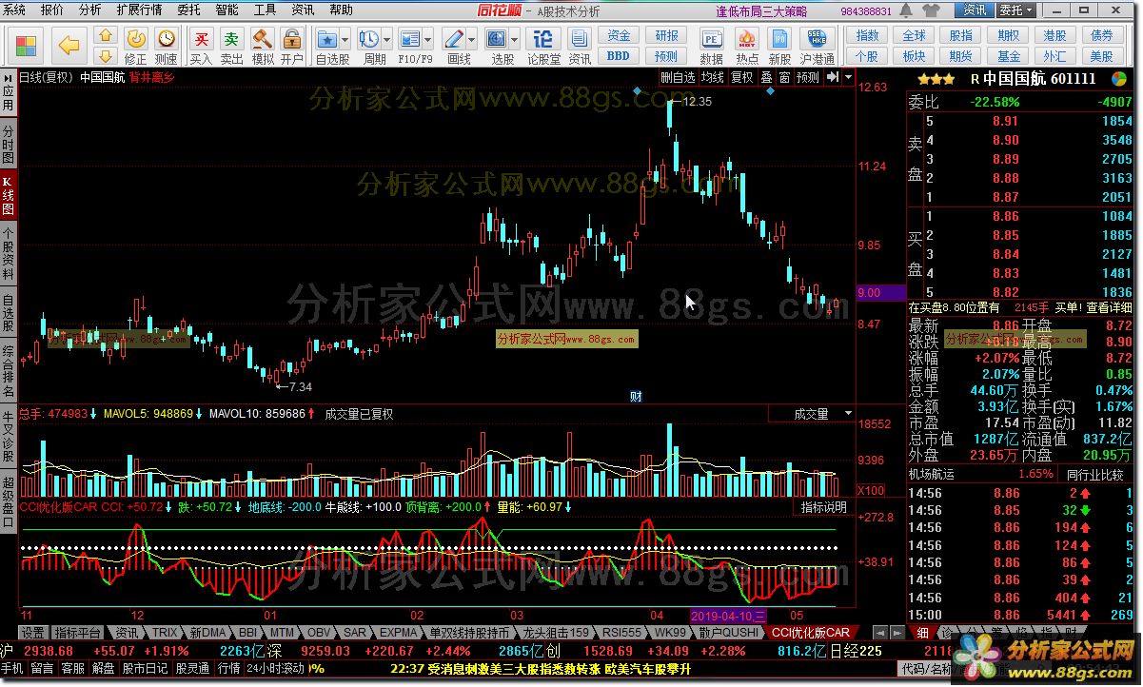Toggle 窗 multi-window option
The height and width of the screenshot is (687, 1143).
pos(784,78)
